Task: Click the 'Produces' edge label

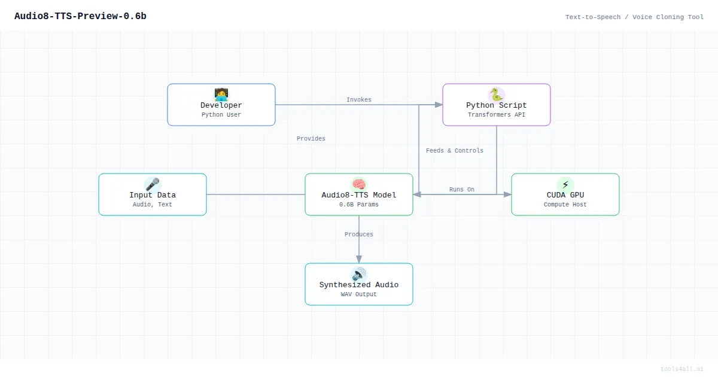Action: pyautogui.click(x=359, y=235)
